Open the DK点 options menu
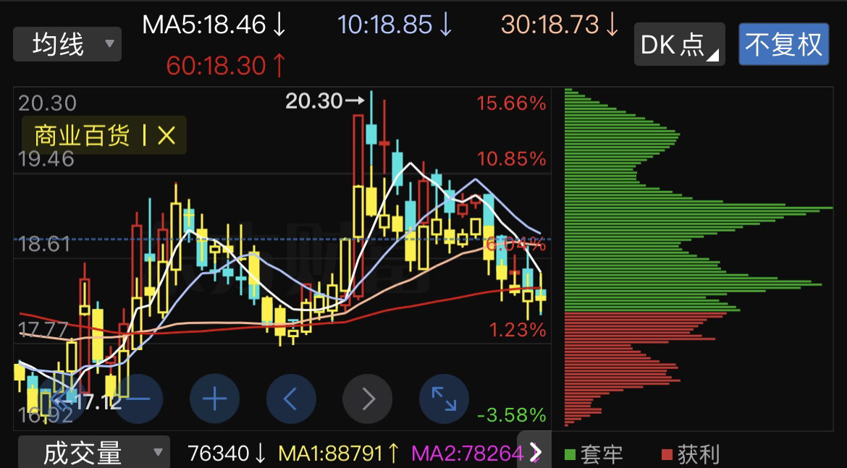This screenshot has width=847, height=468. point(680,44)
